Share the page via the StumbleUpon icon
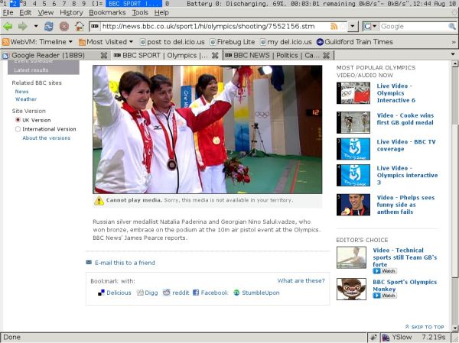This screenshot has width=459, height=343. 236,293
